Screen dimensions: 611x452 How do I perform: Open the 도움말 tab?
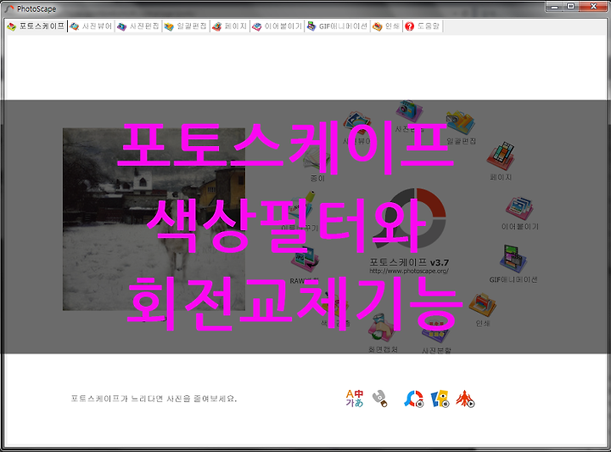click(423, 26)
